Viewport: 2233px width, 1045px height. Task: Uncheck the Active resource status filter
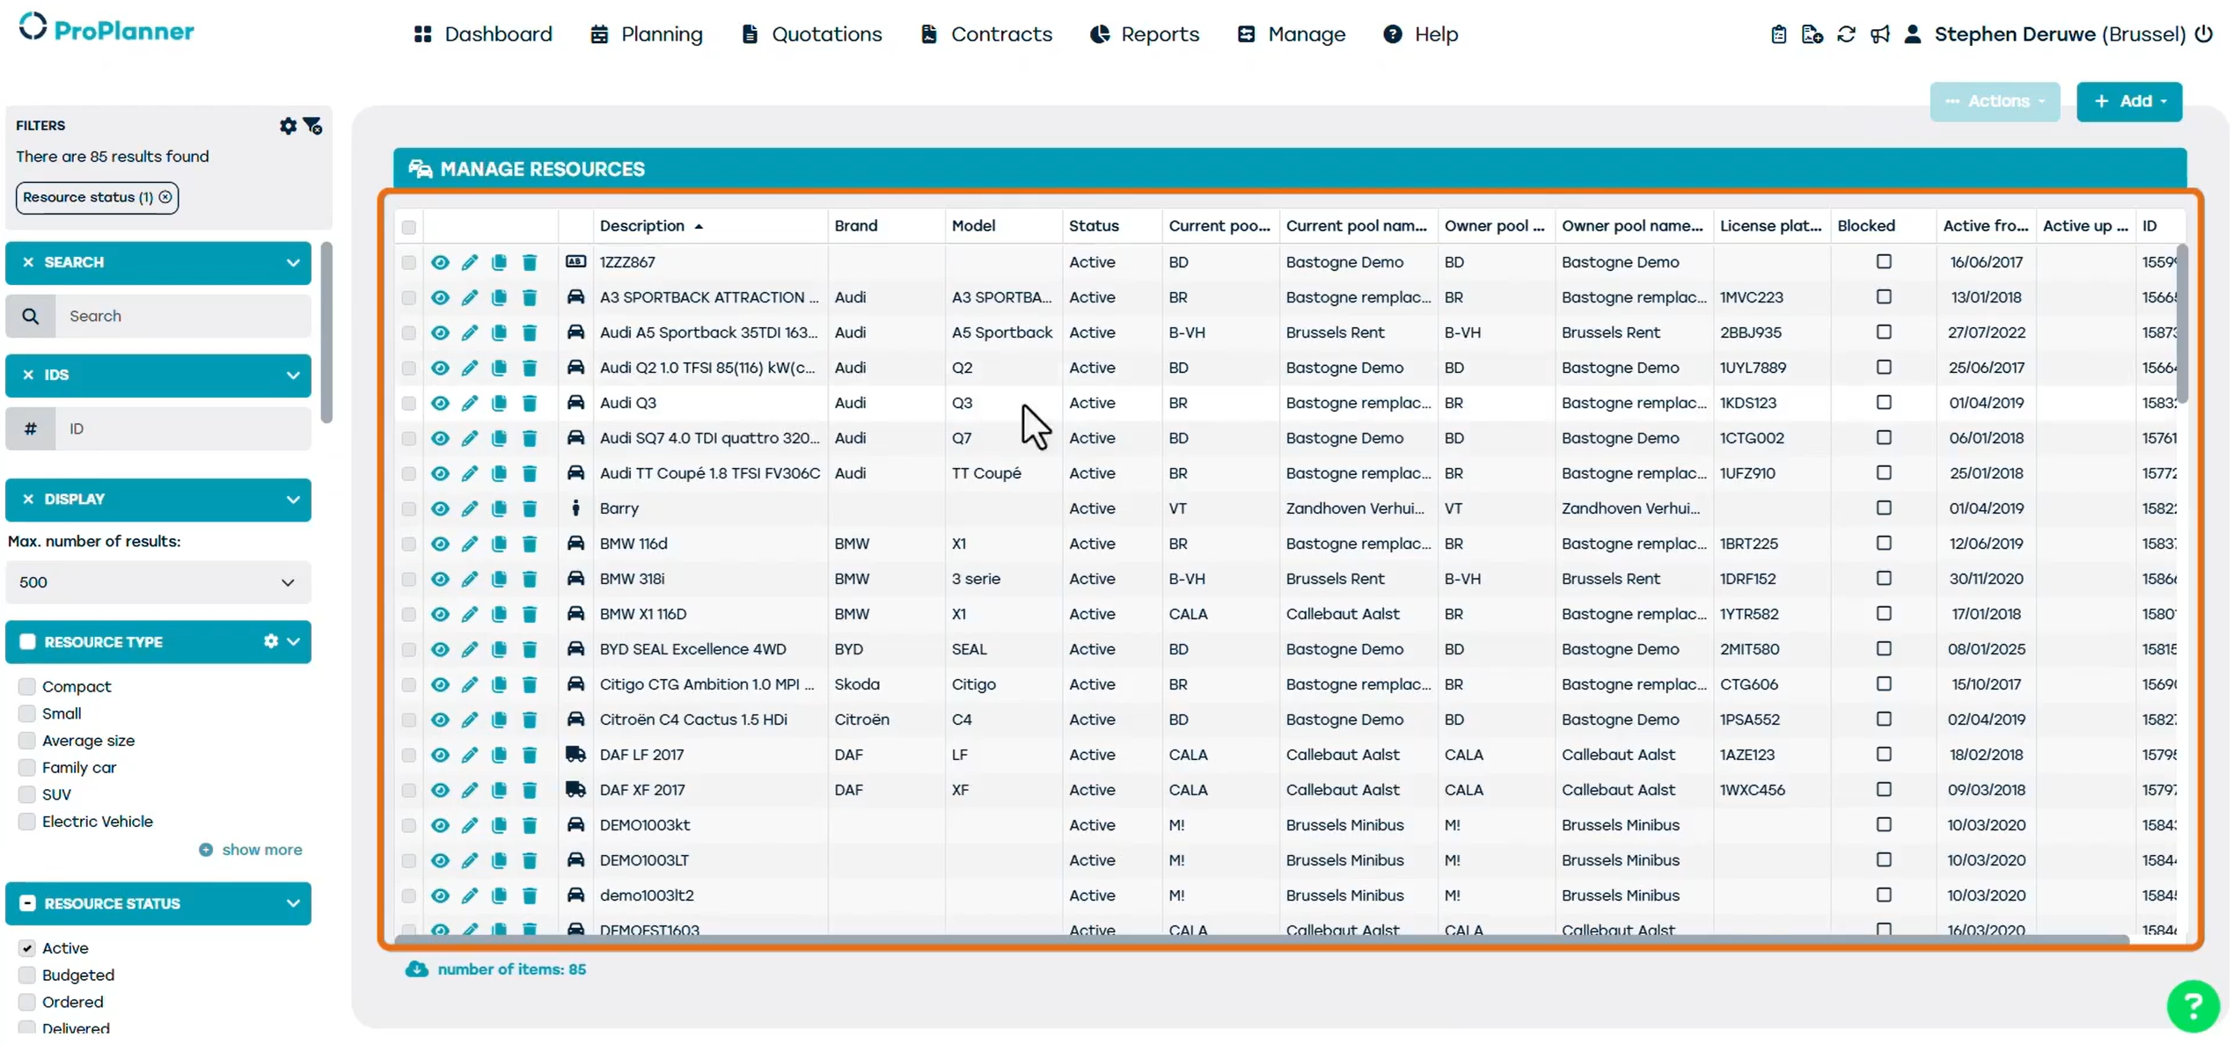[x=27, y=947]
